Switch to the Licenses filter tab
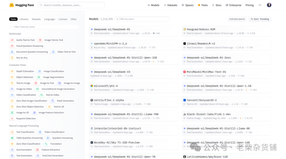The image size is (286, 159). click(x=63, y=19)
